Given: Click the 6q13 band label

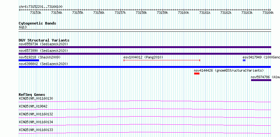Looking at the screenshot, I should (23, 27).
